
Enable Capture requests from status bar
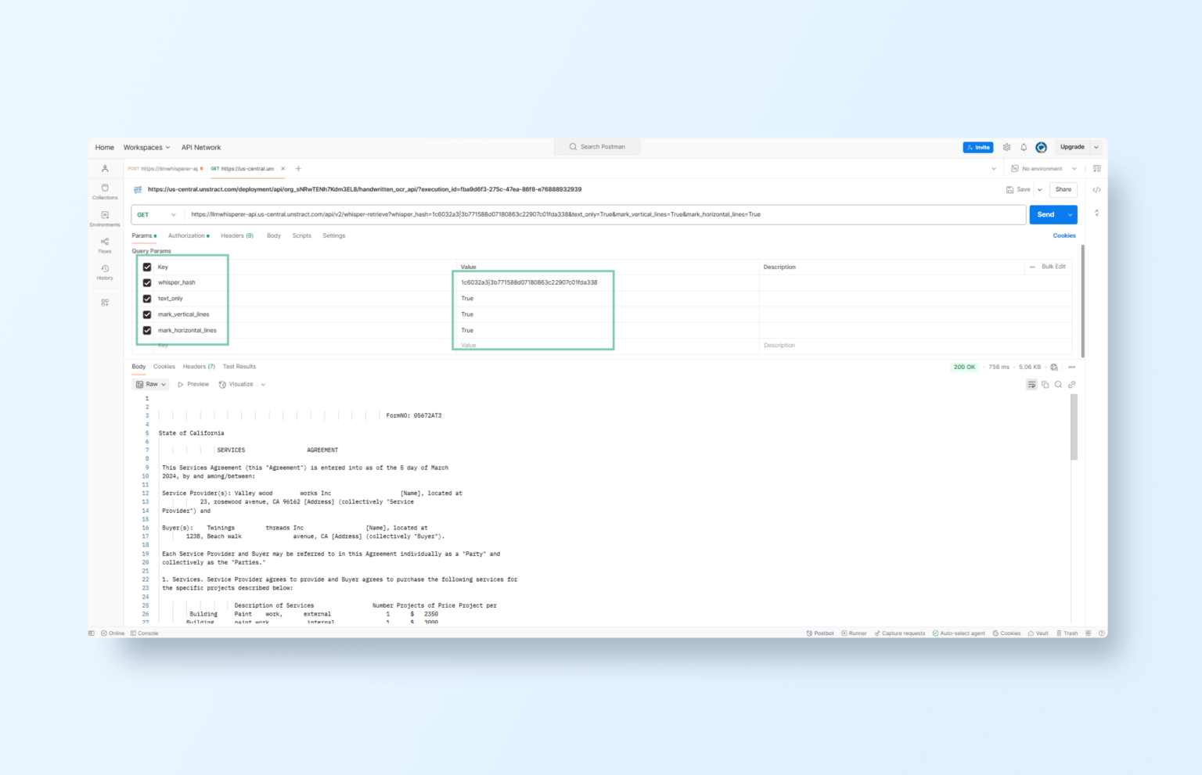pos(900,633)
